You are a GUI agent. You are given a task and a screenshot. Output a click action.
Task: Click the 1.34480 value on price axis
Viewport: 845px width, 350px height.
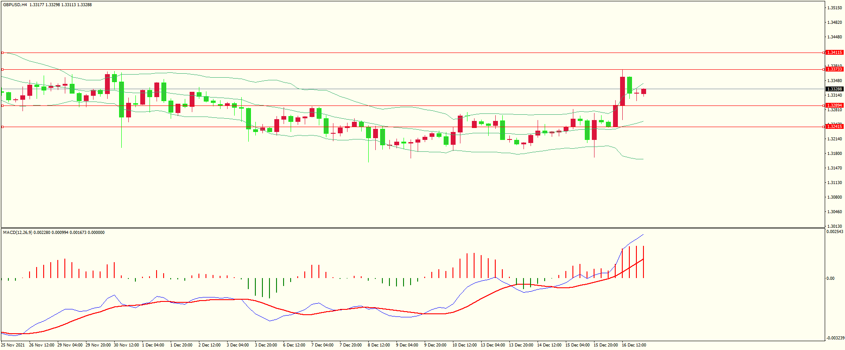834,37
